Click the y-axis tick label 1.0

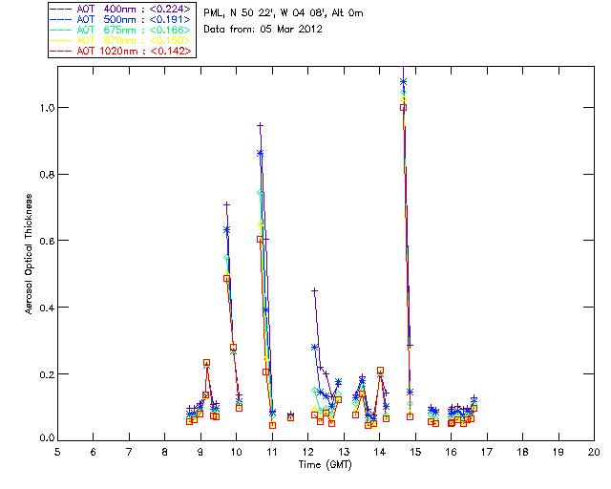click(47, 108)
